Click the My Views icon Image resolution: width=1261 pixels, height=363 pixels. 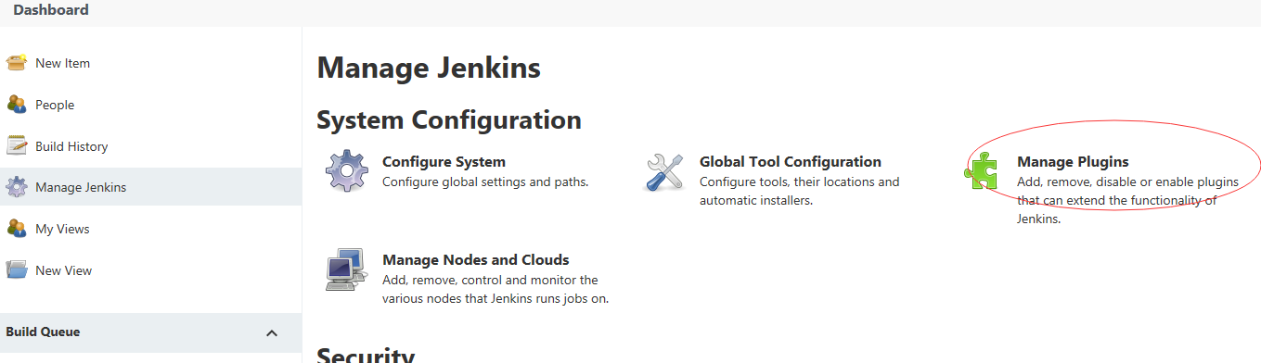(x=17, y=229)
